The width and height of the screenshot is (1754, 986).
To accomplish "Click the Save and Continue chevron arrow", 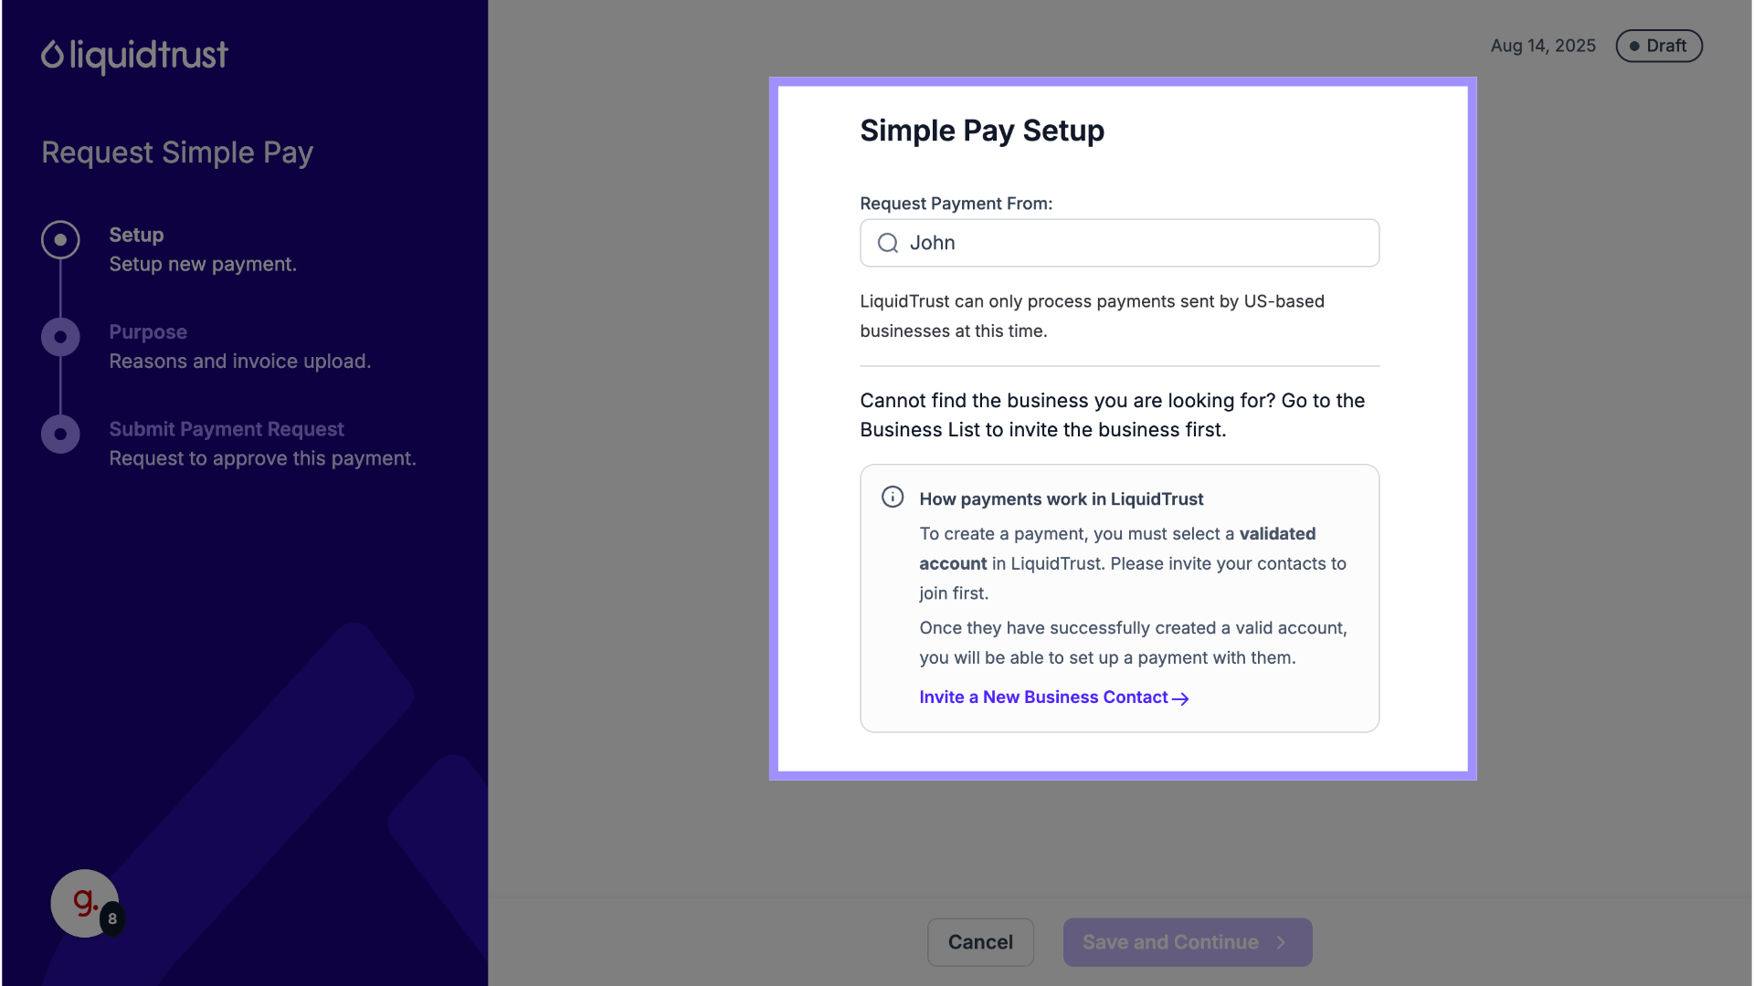I will click(x=1281, y=942).
